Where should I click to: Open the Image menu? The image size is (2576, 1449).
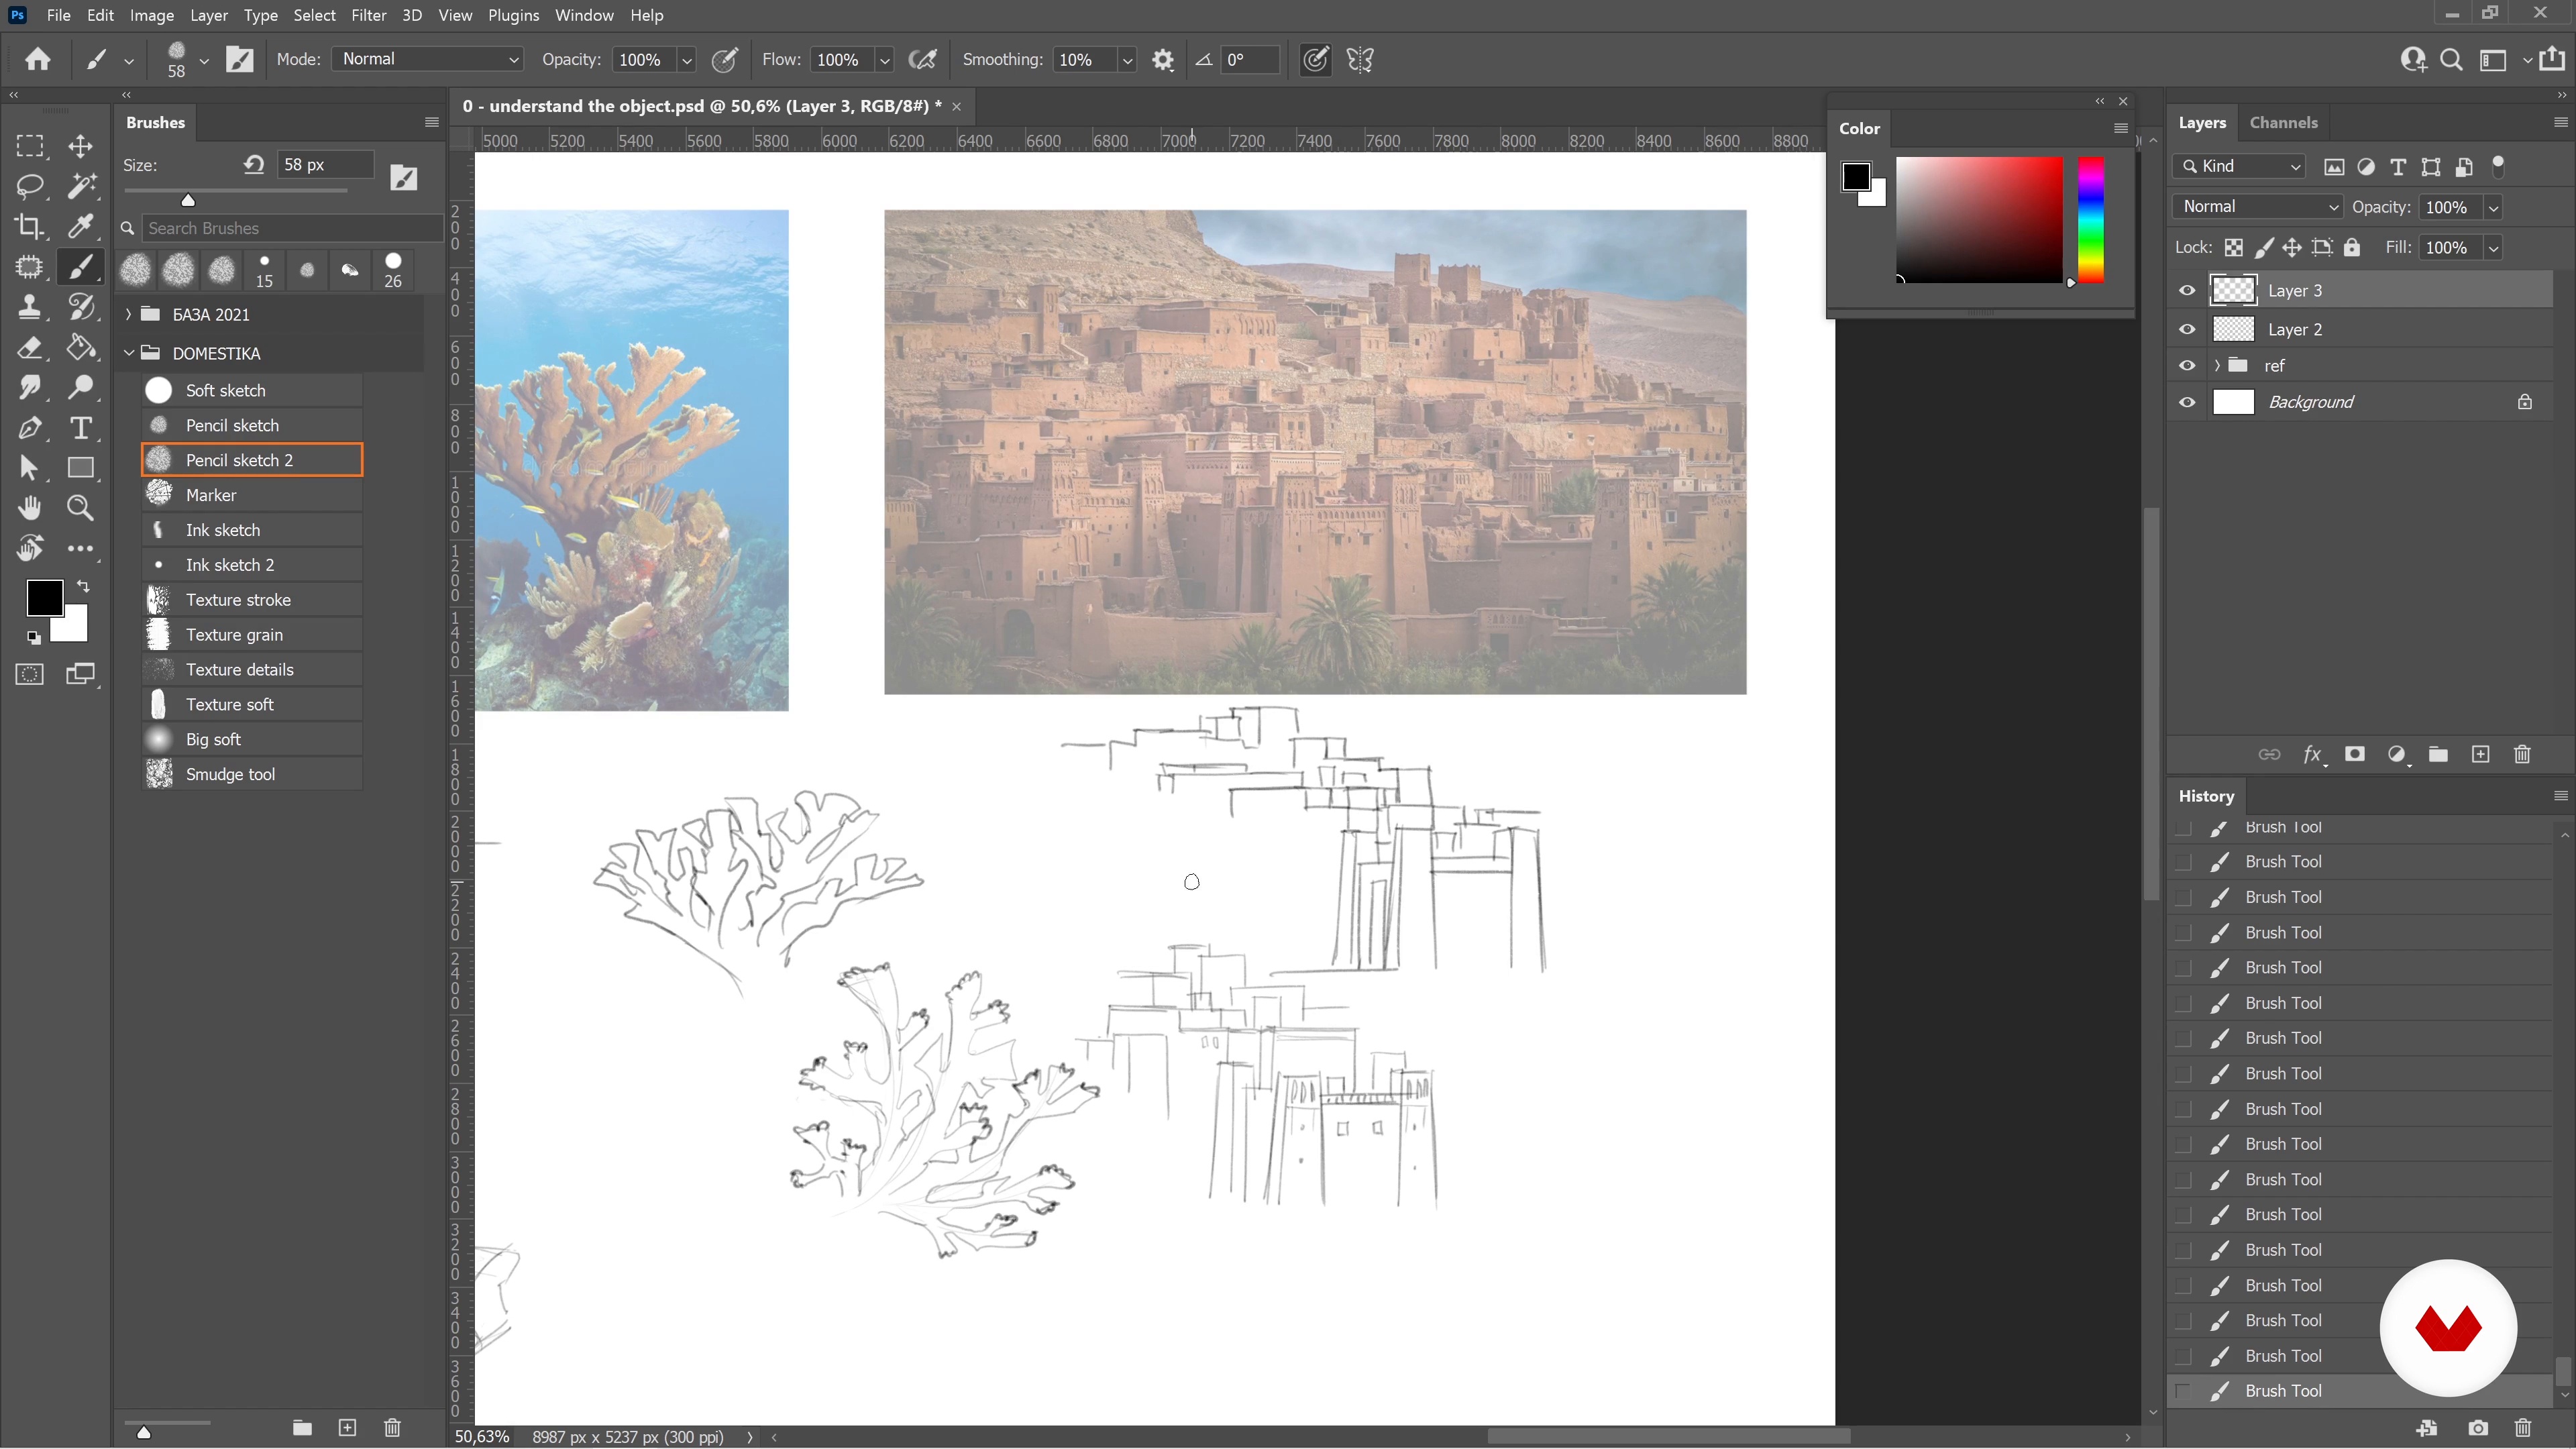coord(152,15)
